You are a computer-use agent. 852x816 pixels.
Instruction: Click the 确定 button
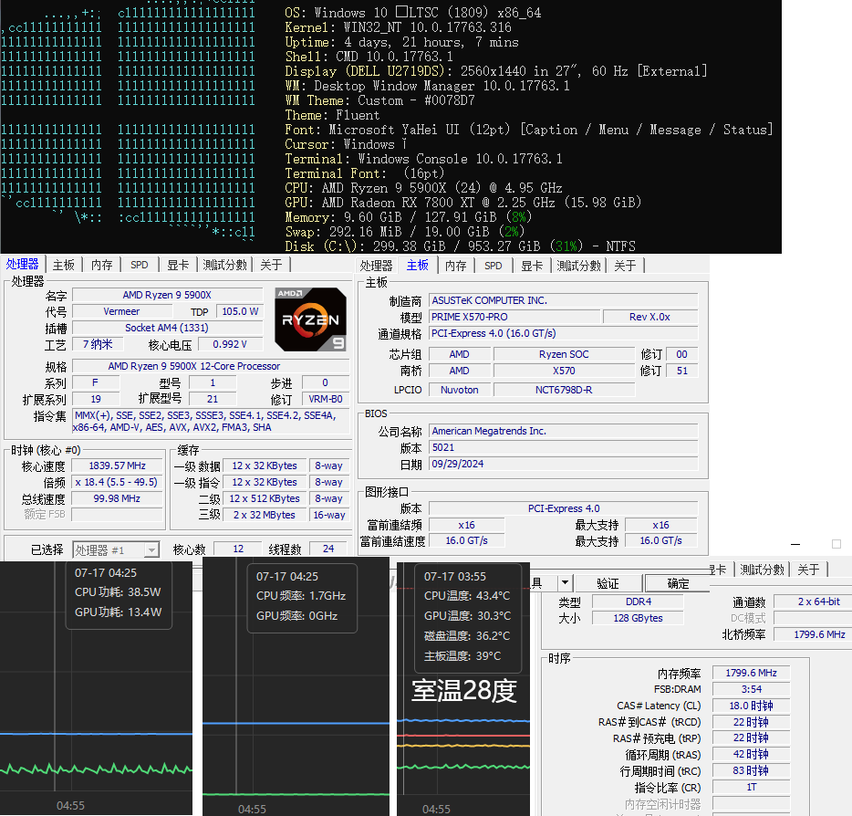(678, 583)
